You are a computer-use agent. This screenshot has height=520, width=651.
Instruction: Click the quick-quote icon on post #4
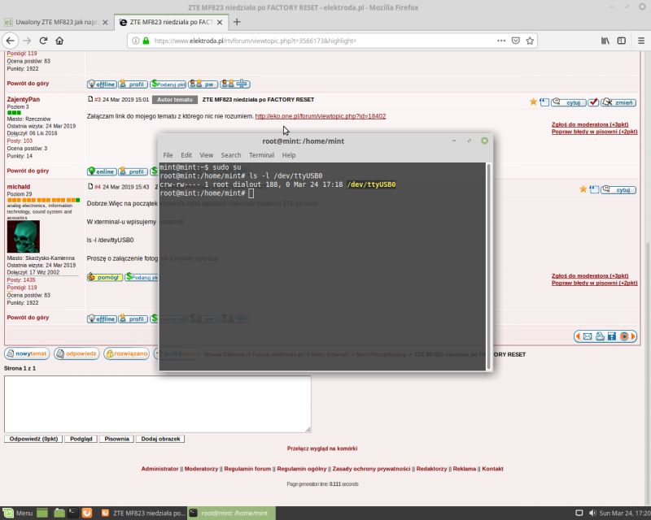point(594,189)
